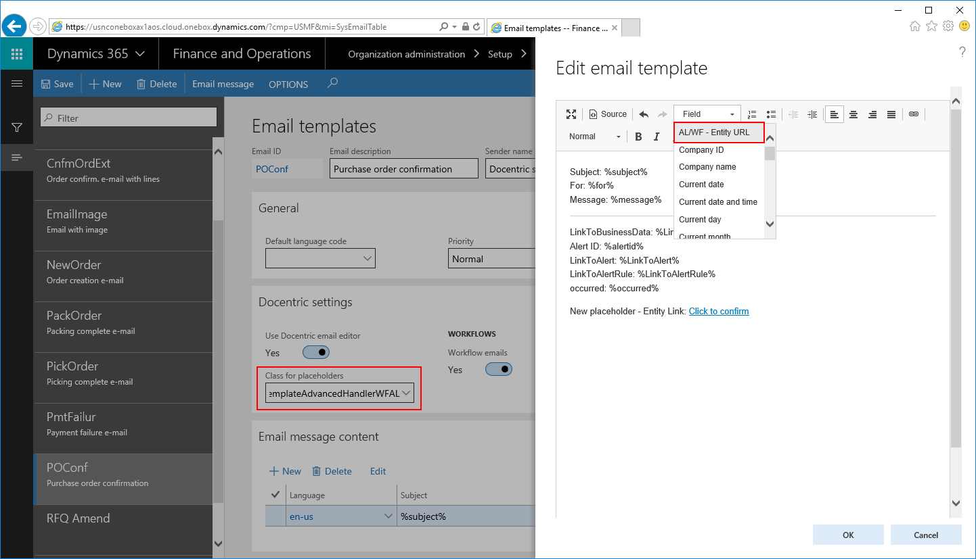Open the Normal paragraph format dropdown
This screenshot has height=559, width=976.
coord(595,137)
